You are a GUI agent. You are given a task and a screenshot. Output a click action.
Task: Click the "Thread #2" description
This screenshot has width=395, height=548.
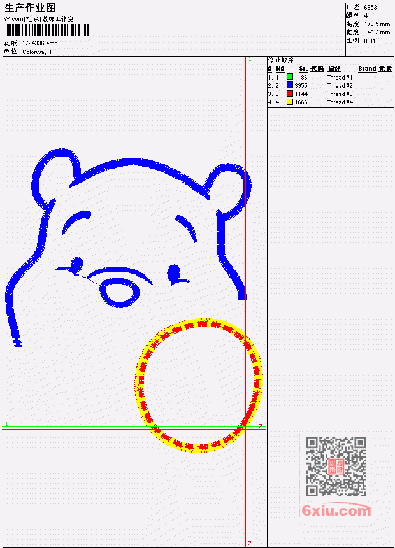coord(340,86)
